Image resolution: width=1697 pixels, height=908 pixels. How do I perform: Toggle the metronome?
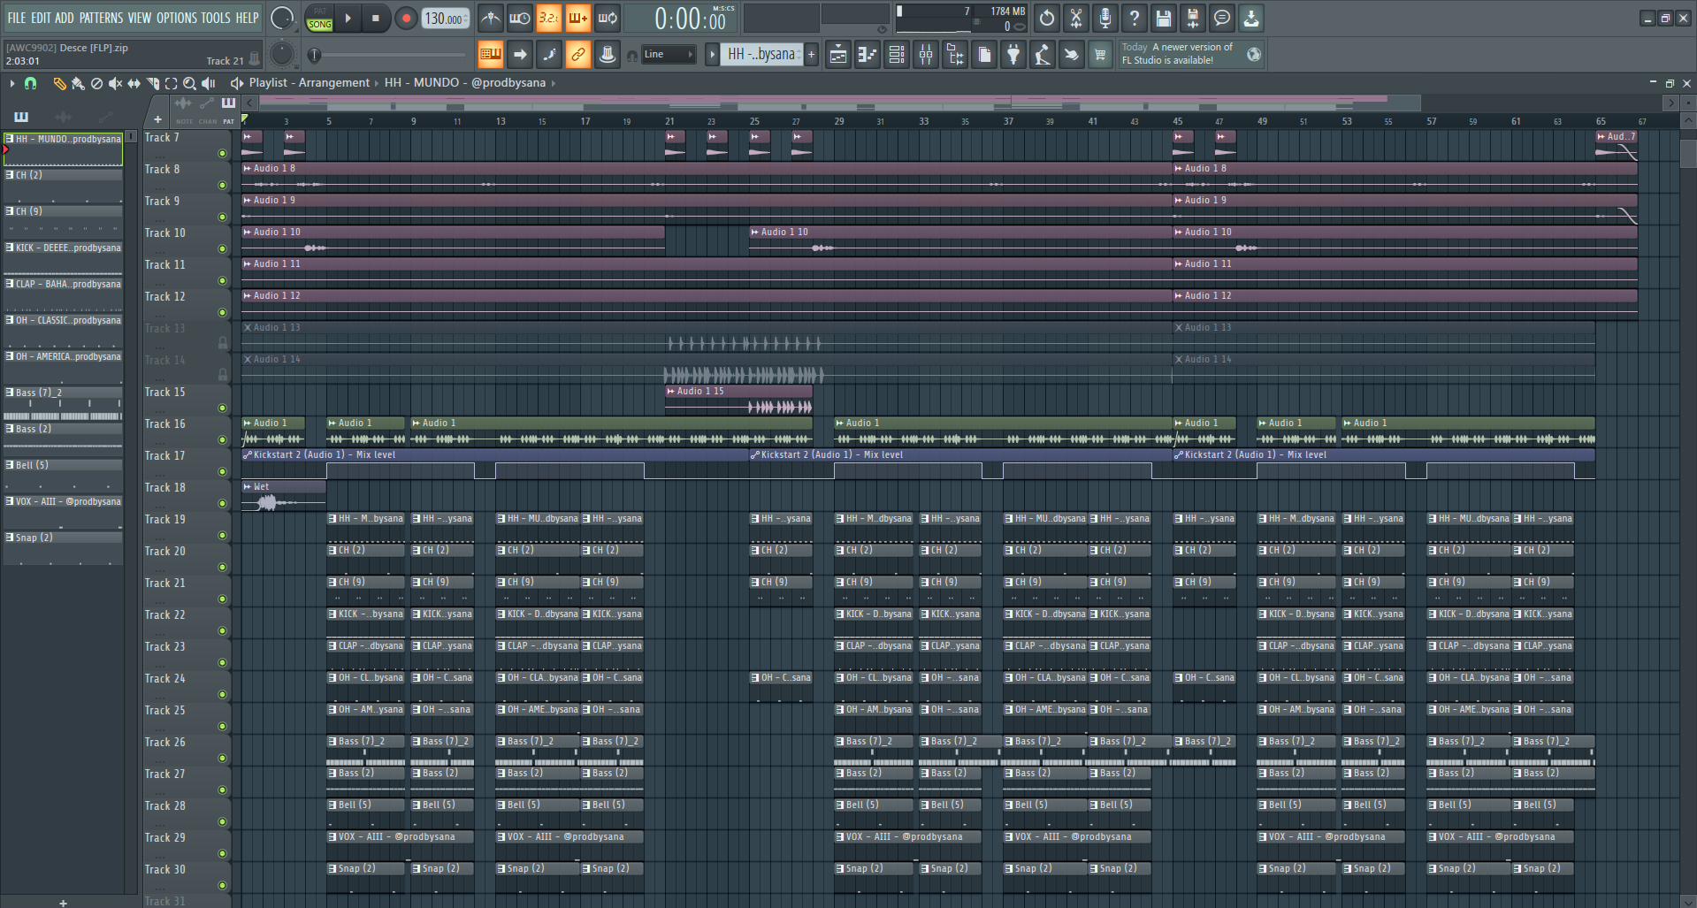[491, 18]
